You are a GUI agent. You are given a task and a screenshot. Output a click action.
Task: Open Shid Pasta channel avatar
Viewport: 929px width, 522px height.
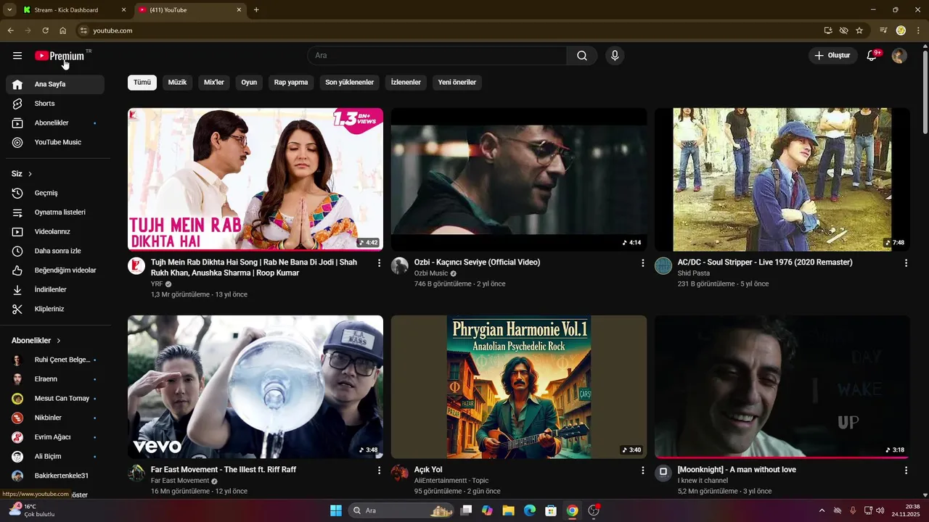663,265
